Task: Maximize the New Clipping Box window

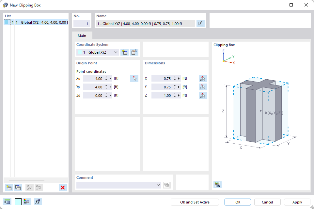Action: pyautogui.click(x=291, y=5)
